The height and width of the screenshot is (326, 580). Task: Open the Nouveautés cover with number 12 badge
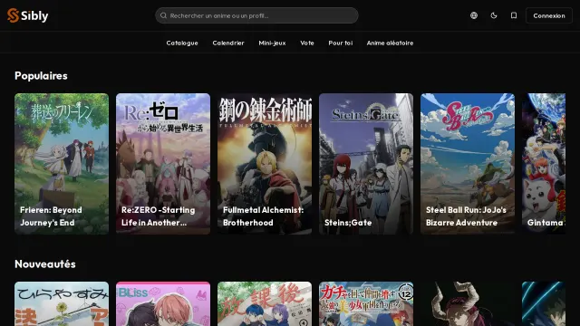pyautogui.click(x=366, y=304)
